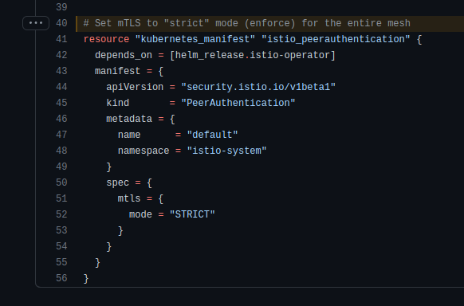Click "metadata" on line 46
Image resolution: width=464 pixels, height=306 pixels.
tap(129, 119)
